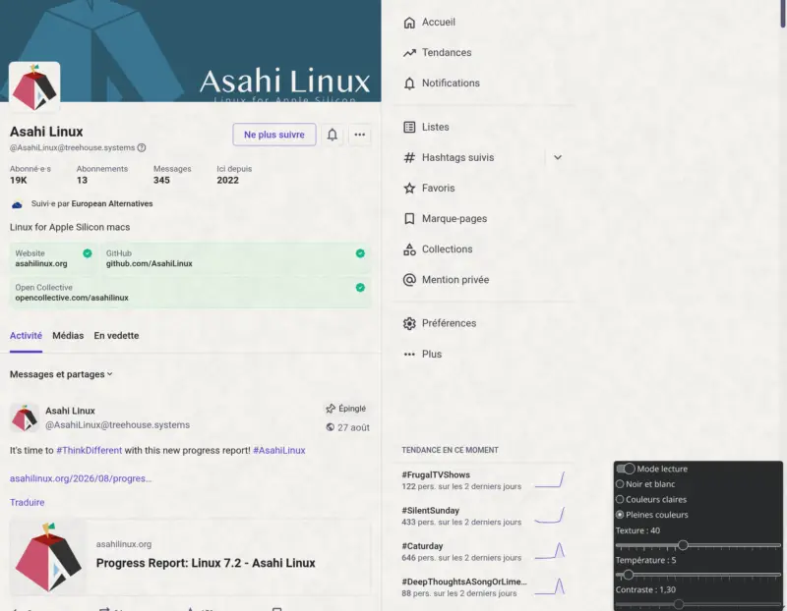Select the Noir et blanc radio option

pos(620,484)
